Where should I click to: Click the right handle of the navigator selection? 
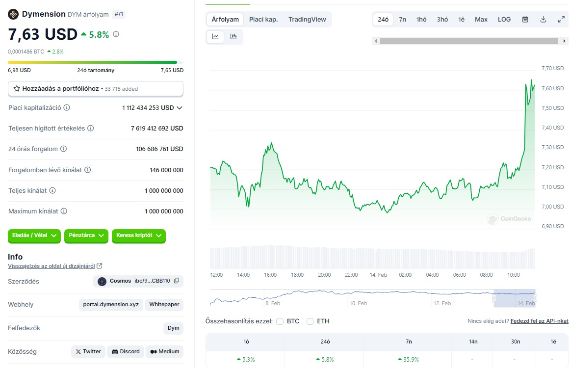click(535, 298)
